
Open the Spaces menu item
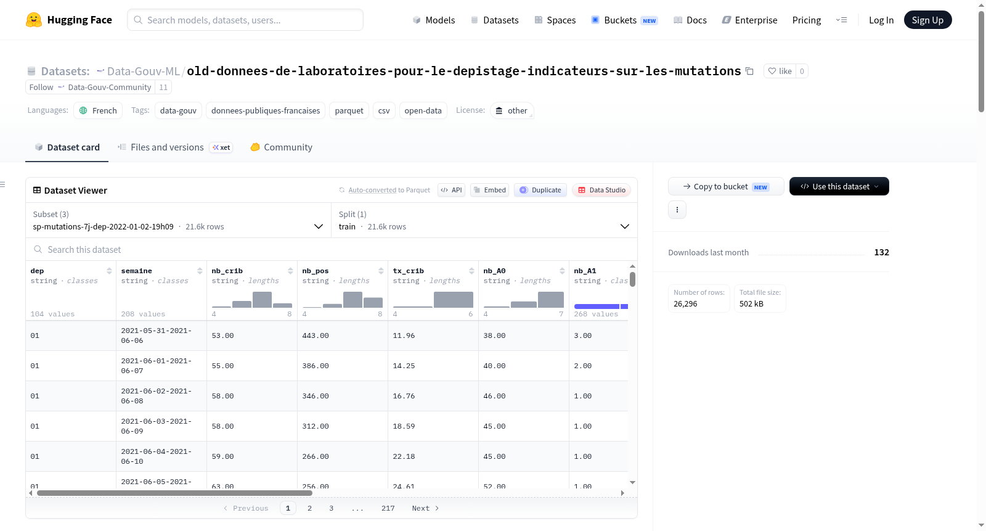pyautogui.click(x=555, y=20)
